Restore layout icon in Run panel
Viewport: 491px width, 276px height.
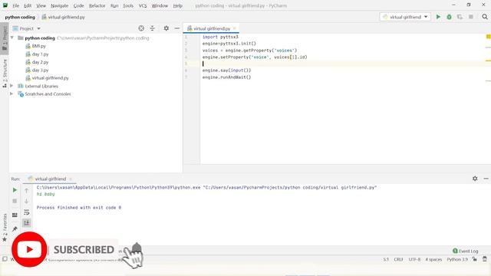click(x=15, y=215)
